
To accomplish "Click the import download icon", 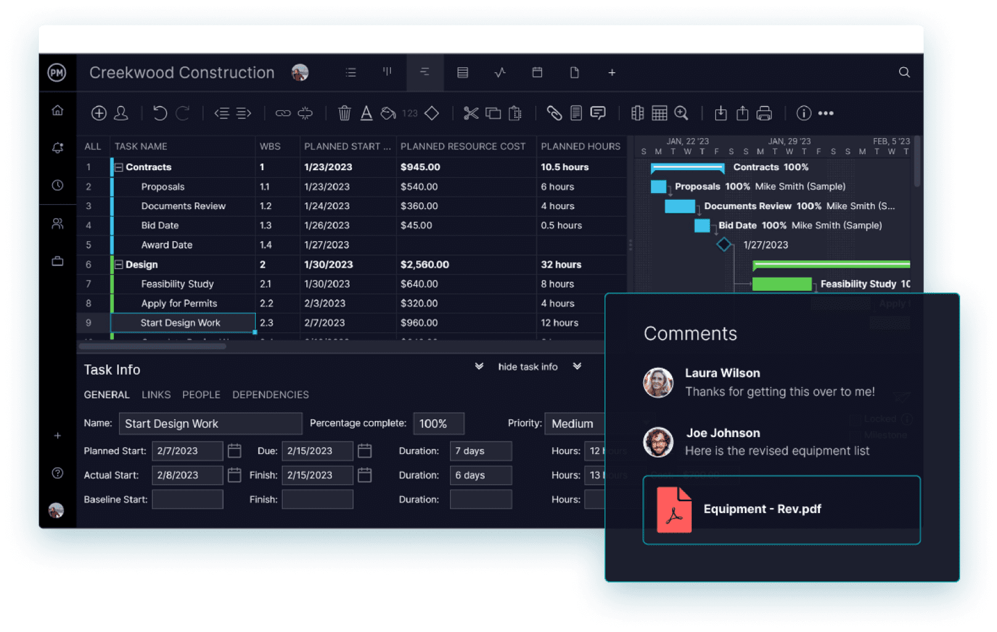I will 721,113.
